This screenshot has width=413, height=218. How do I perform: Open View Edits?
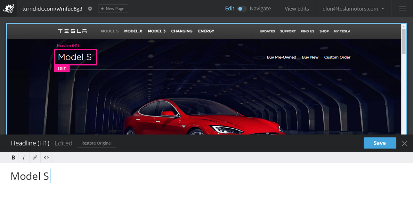(297, 9)
